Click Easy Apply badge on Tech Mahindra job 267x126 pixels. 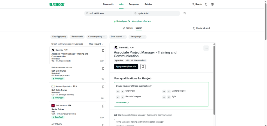click(58, 117)
